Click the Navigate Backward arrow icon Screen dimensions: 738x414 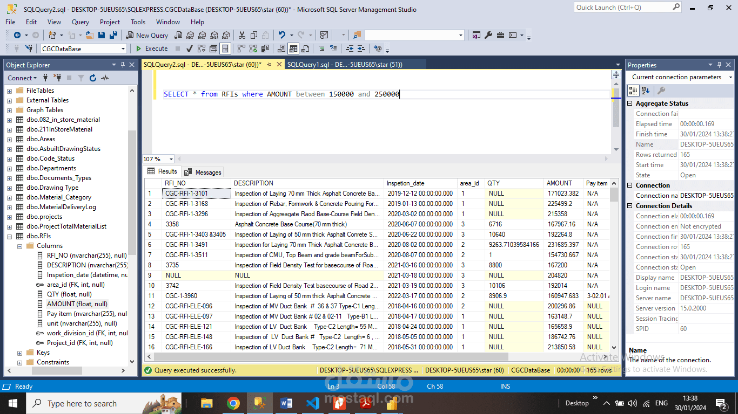click(x=17, y=35)
